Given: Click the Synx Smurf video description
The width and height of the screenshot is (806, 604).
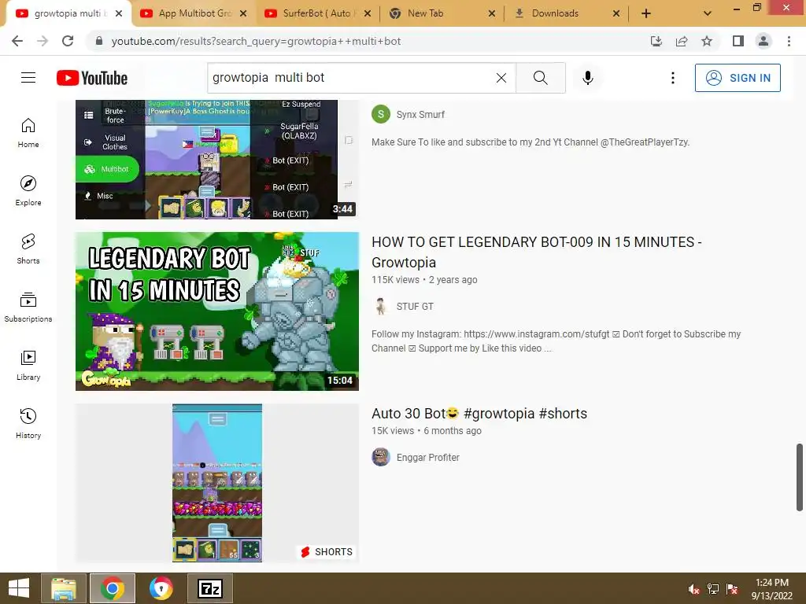Looking at the screenshot, I should click(531, 142).
